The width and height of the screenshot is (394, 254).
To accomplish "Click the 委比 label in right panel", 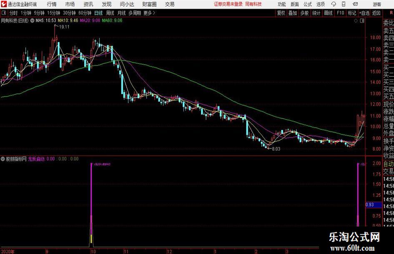I will coord(389,23).
